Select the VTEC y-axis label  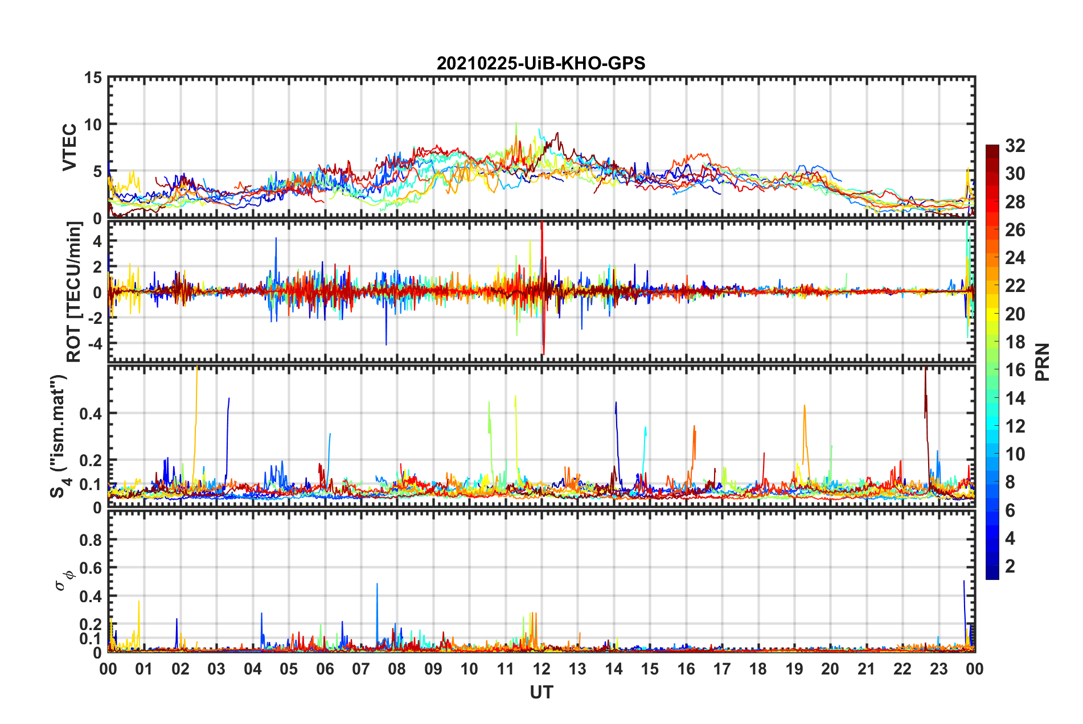(x=69, y=147)
